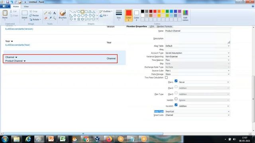The height and width of the screenshot is (143, 255).
Task: Pick the green color swatch
Action: (167, 11)
